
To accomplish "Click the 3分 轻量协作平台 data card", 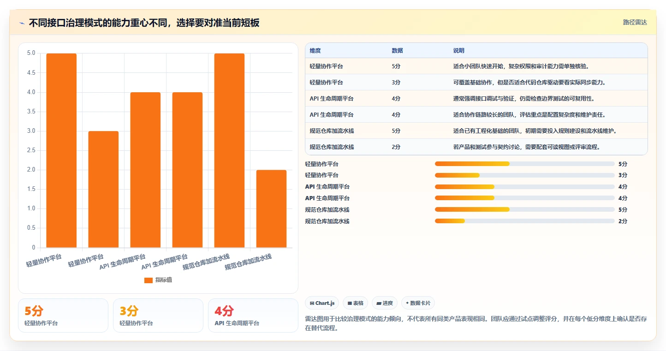I will [158, 315].
